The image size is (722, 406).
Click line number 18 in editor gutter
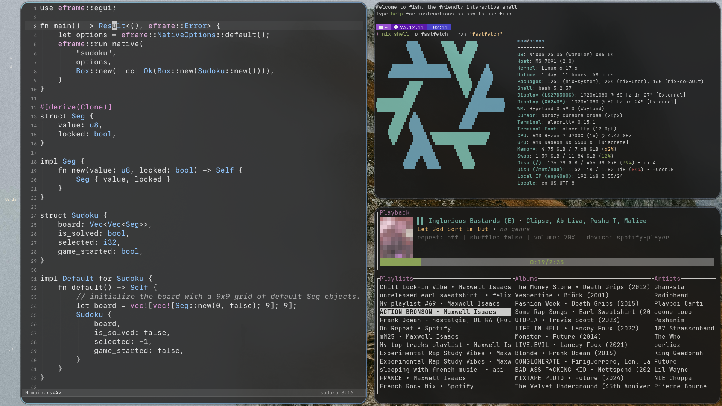(x=34, y=162)
